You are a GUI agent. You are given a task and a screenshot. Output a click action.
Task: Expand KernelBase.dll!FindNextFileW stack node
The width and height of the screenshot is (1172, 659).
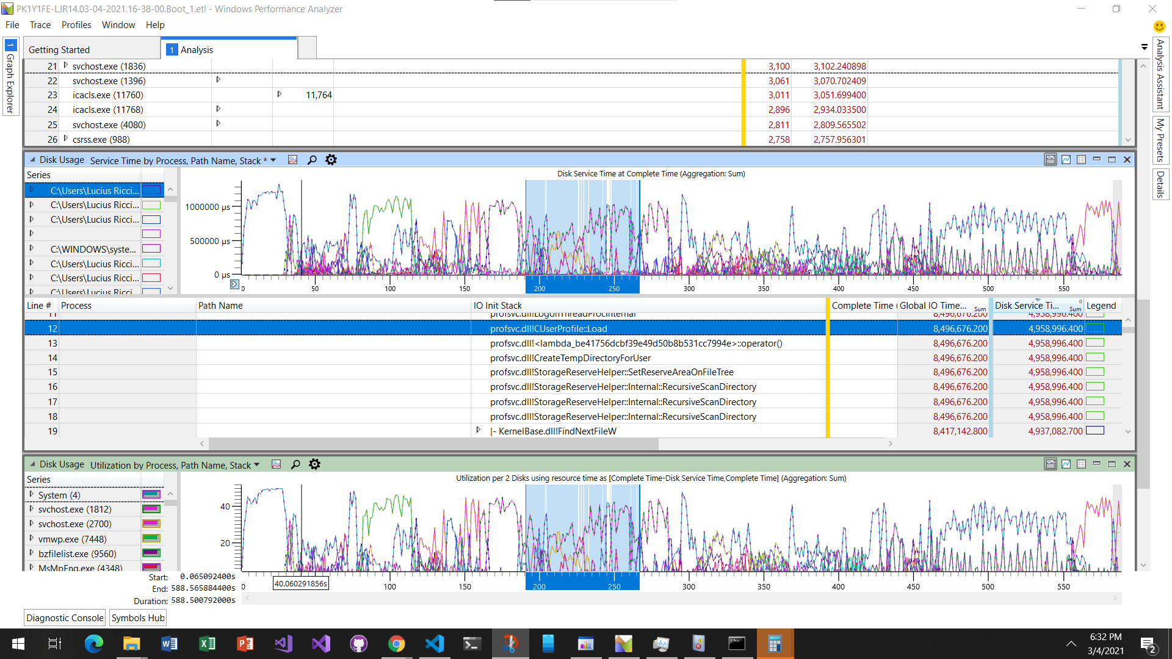point(479,430)
